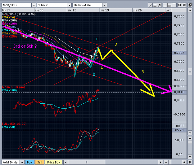
Task: Click horizontal zoom out minus button
Action: pos(166,162)
